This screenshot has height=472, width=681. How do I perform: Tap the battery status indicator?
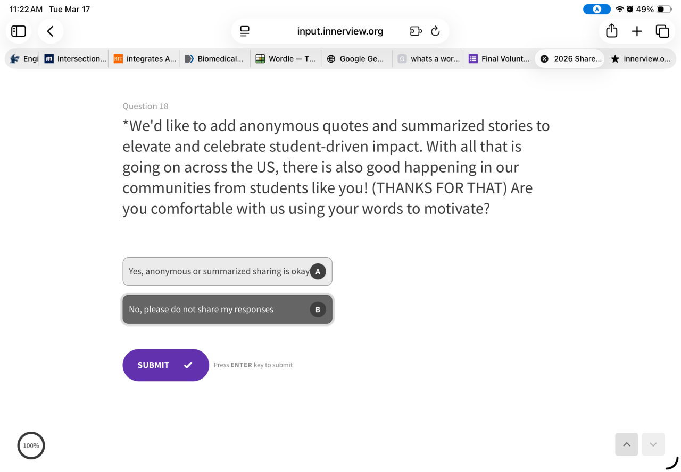tap(664, 10)
